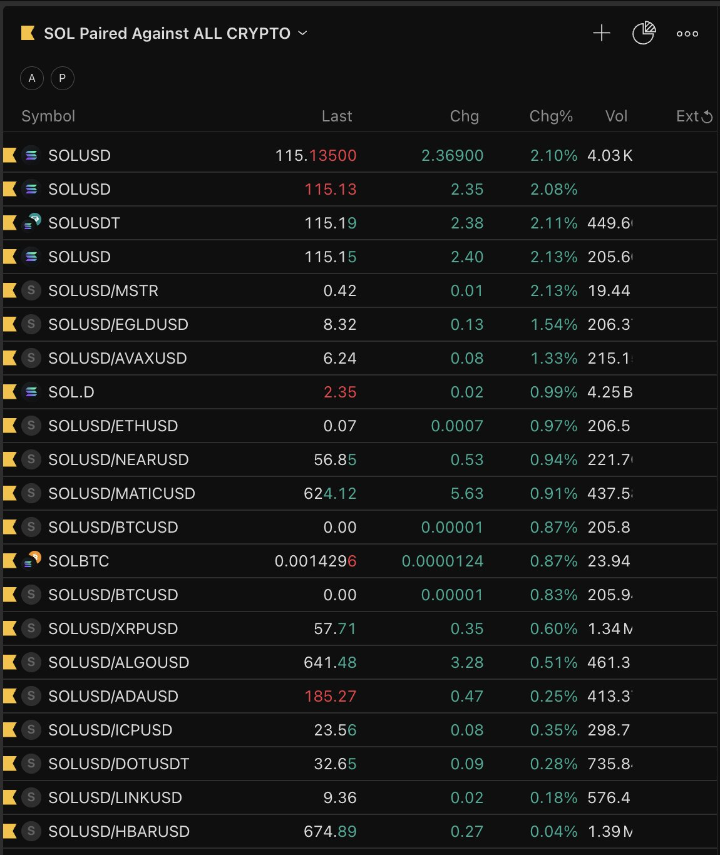Click the S logo icon for SOLUSD/XRPUSD
This screenshot has height=855, width=720.
point(31,628)
